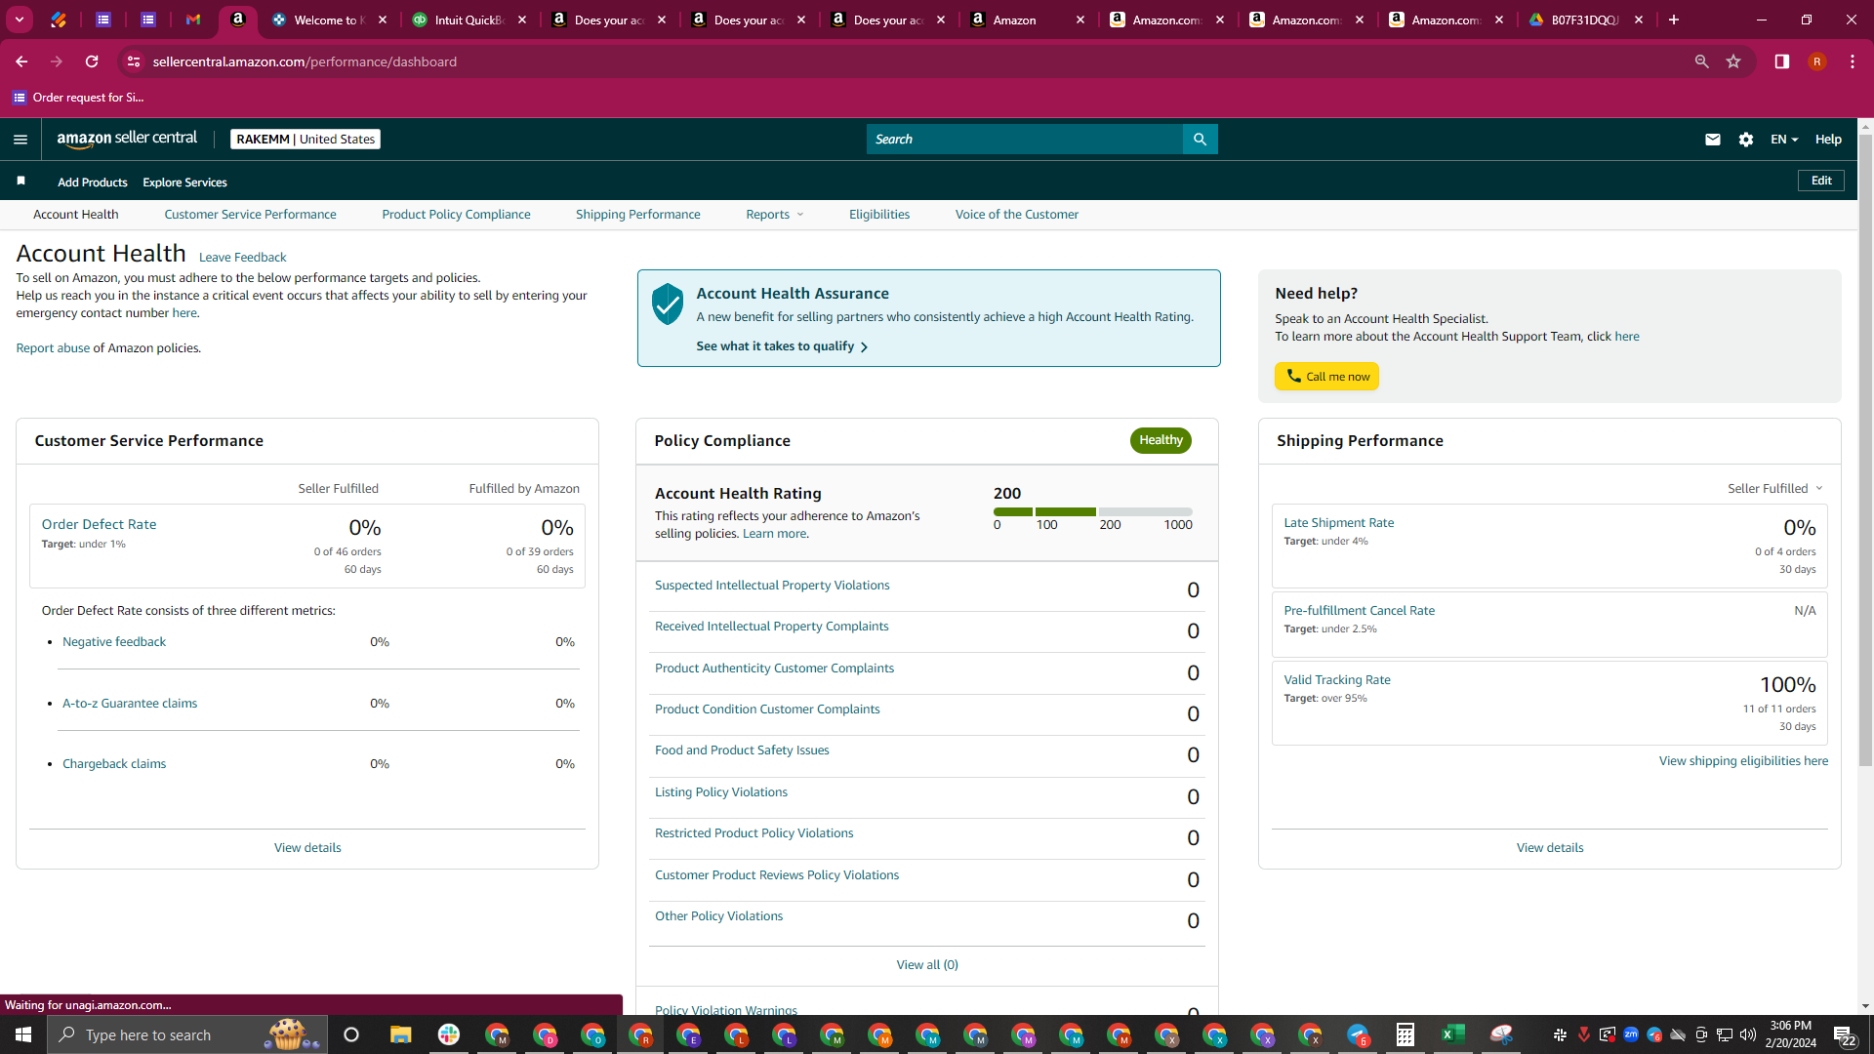Viewport: 1874px width, 1054px height.
Task: Reload the page with the refresh icon
Action: 92,61
